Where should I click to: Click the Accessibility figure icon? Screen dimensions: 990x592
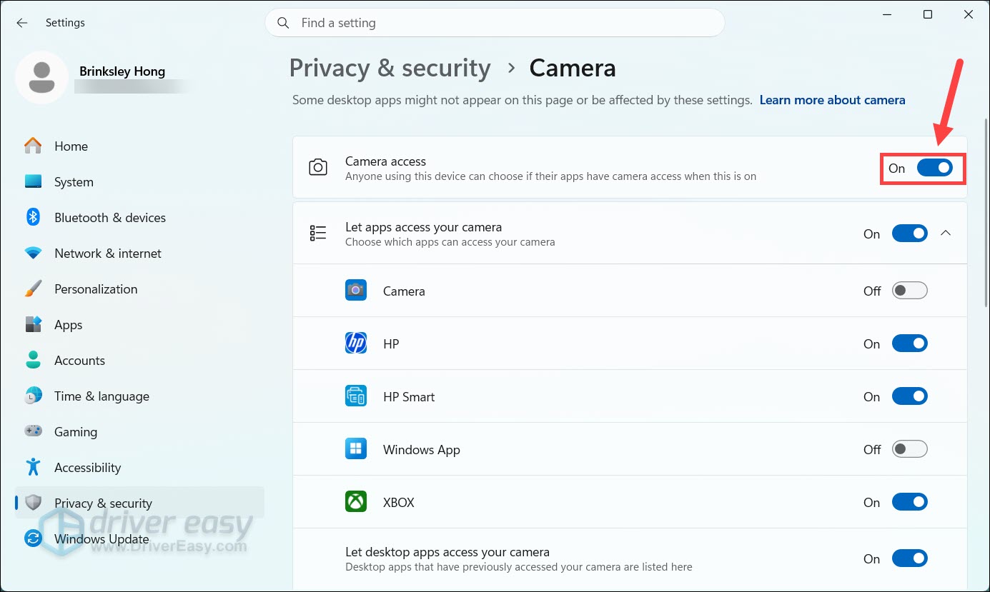33,467
